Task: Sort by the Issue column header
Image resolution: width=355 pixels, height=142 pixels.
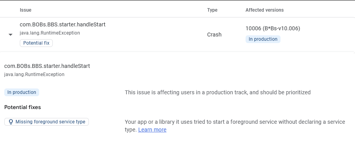Action: point(26,10)
